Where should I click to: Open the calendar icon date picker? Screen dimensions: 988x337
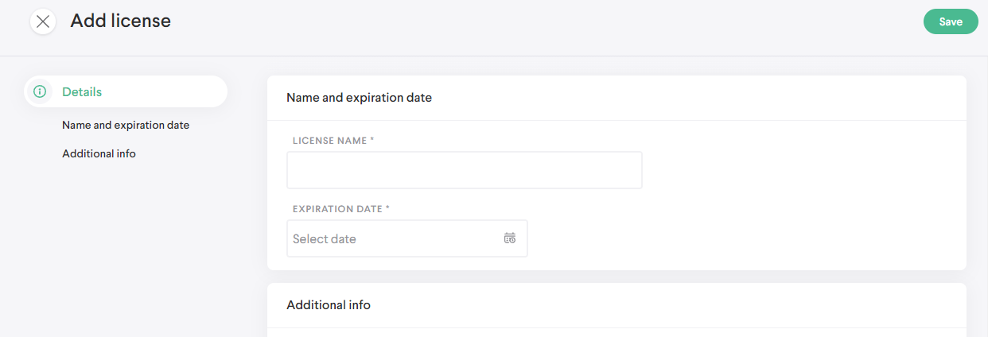point(510,238)
